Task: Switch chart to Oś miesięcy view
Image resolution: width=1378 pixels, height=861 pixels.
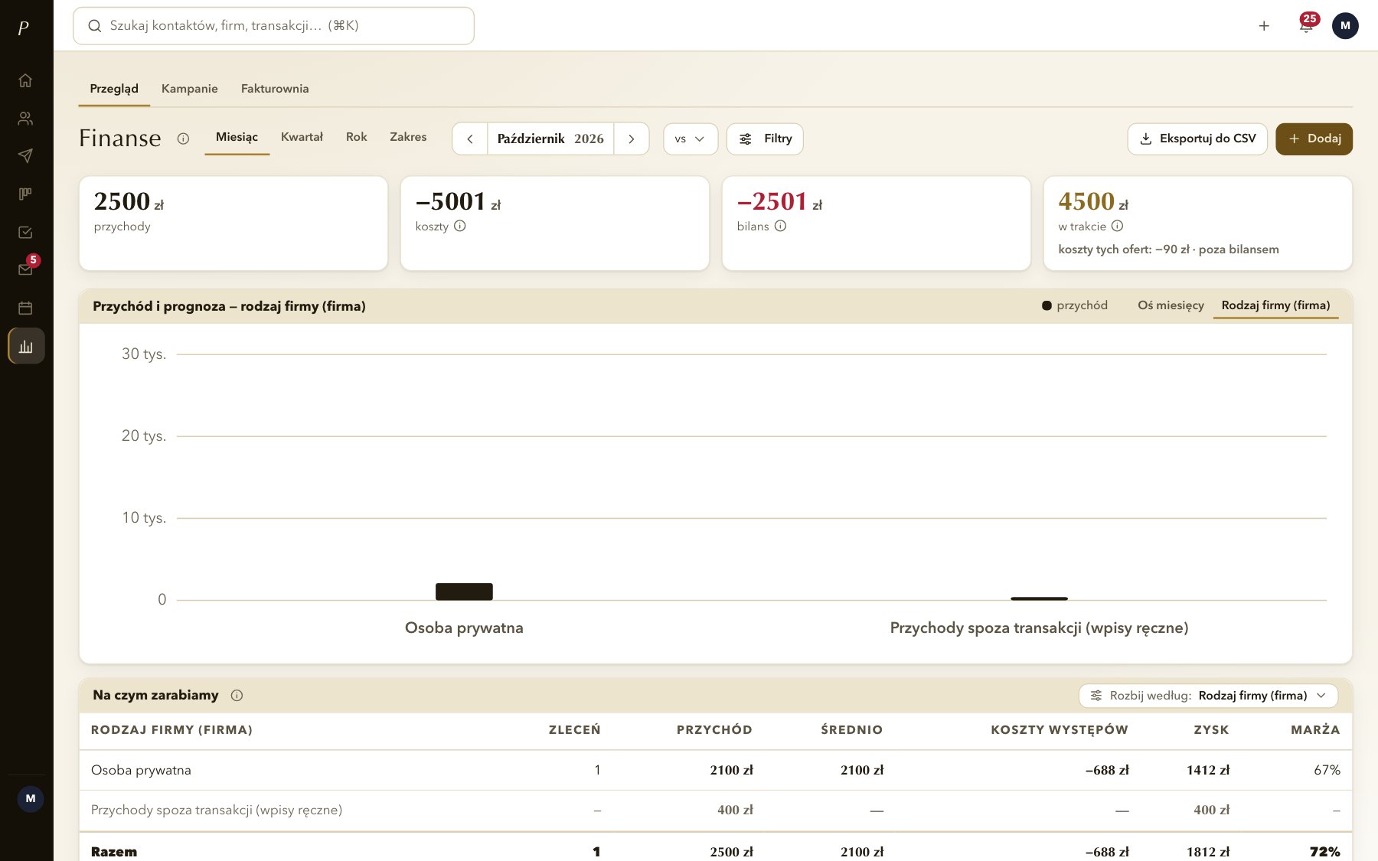Action: pos(1171,305)
